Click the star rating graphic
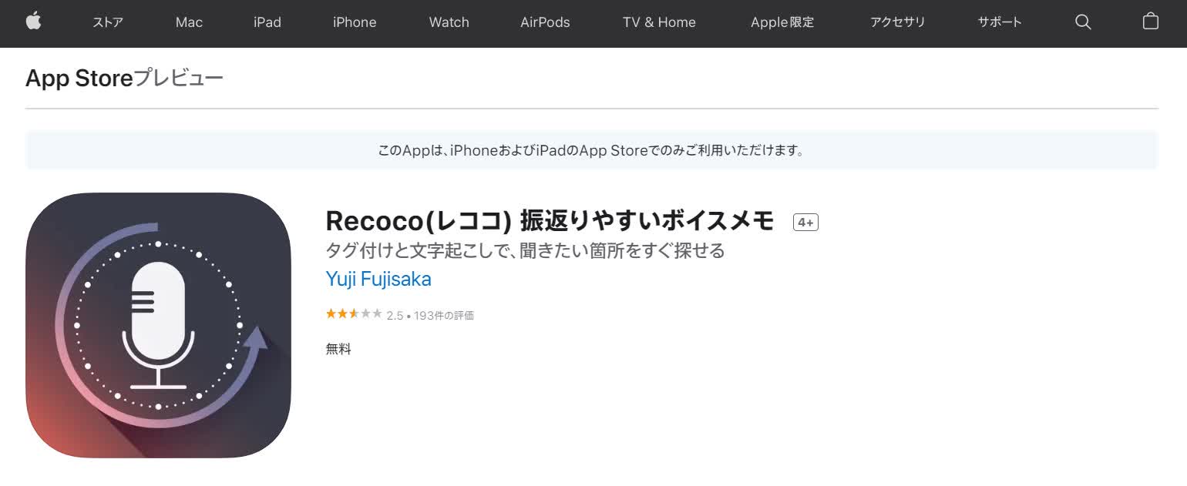The height and width of the screenshot is (486, 1187). click(354, 314)
